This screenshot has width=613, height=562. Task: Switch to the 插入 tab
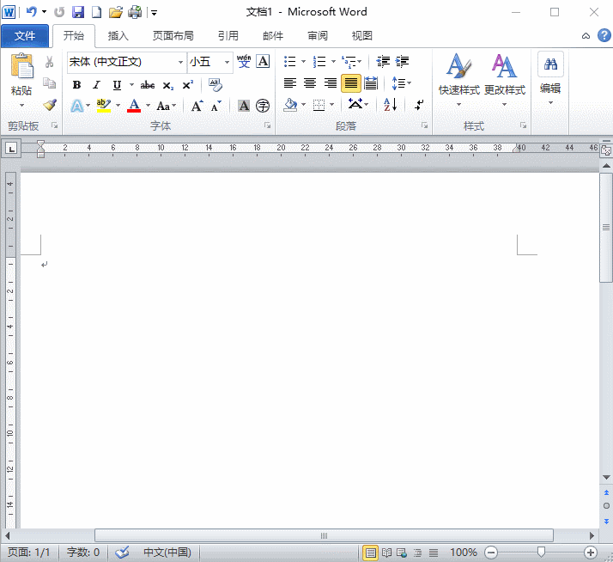click(x=118, y=36)
